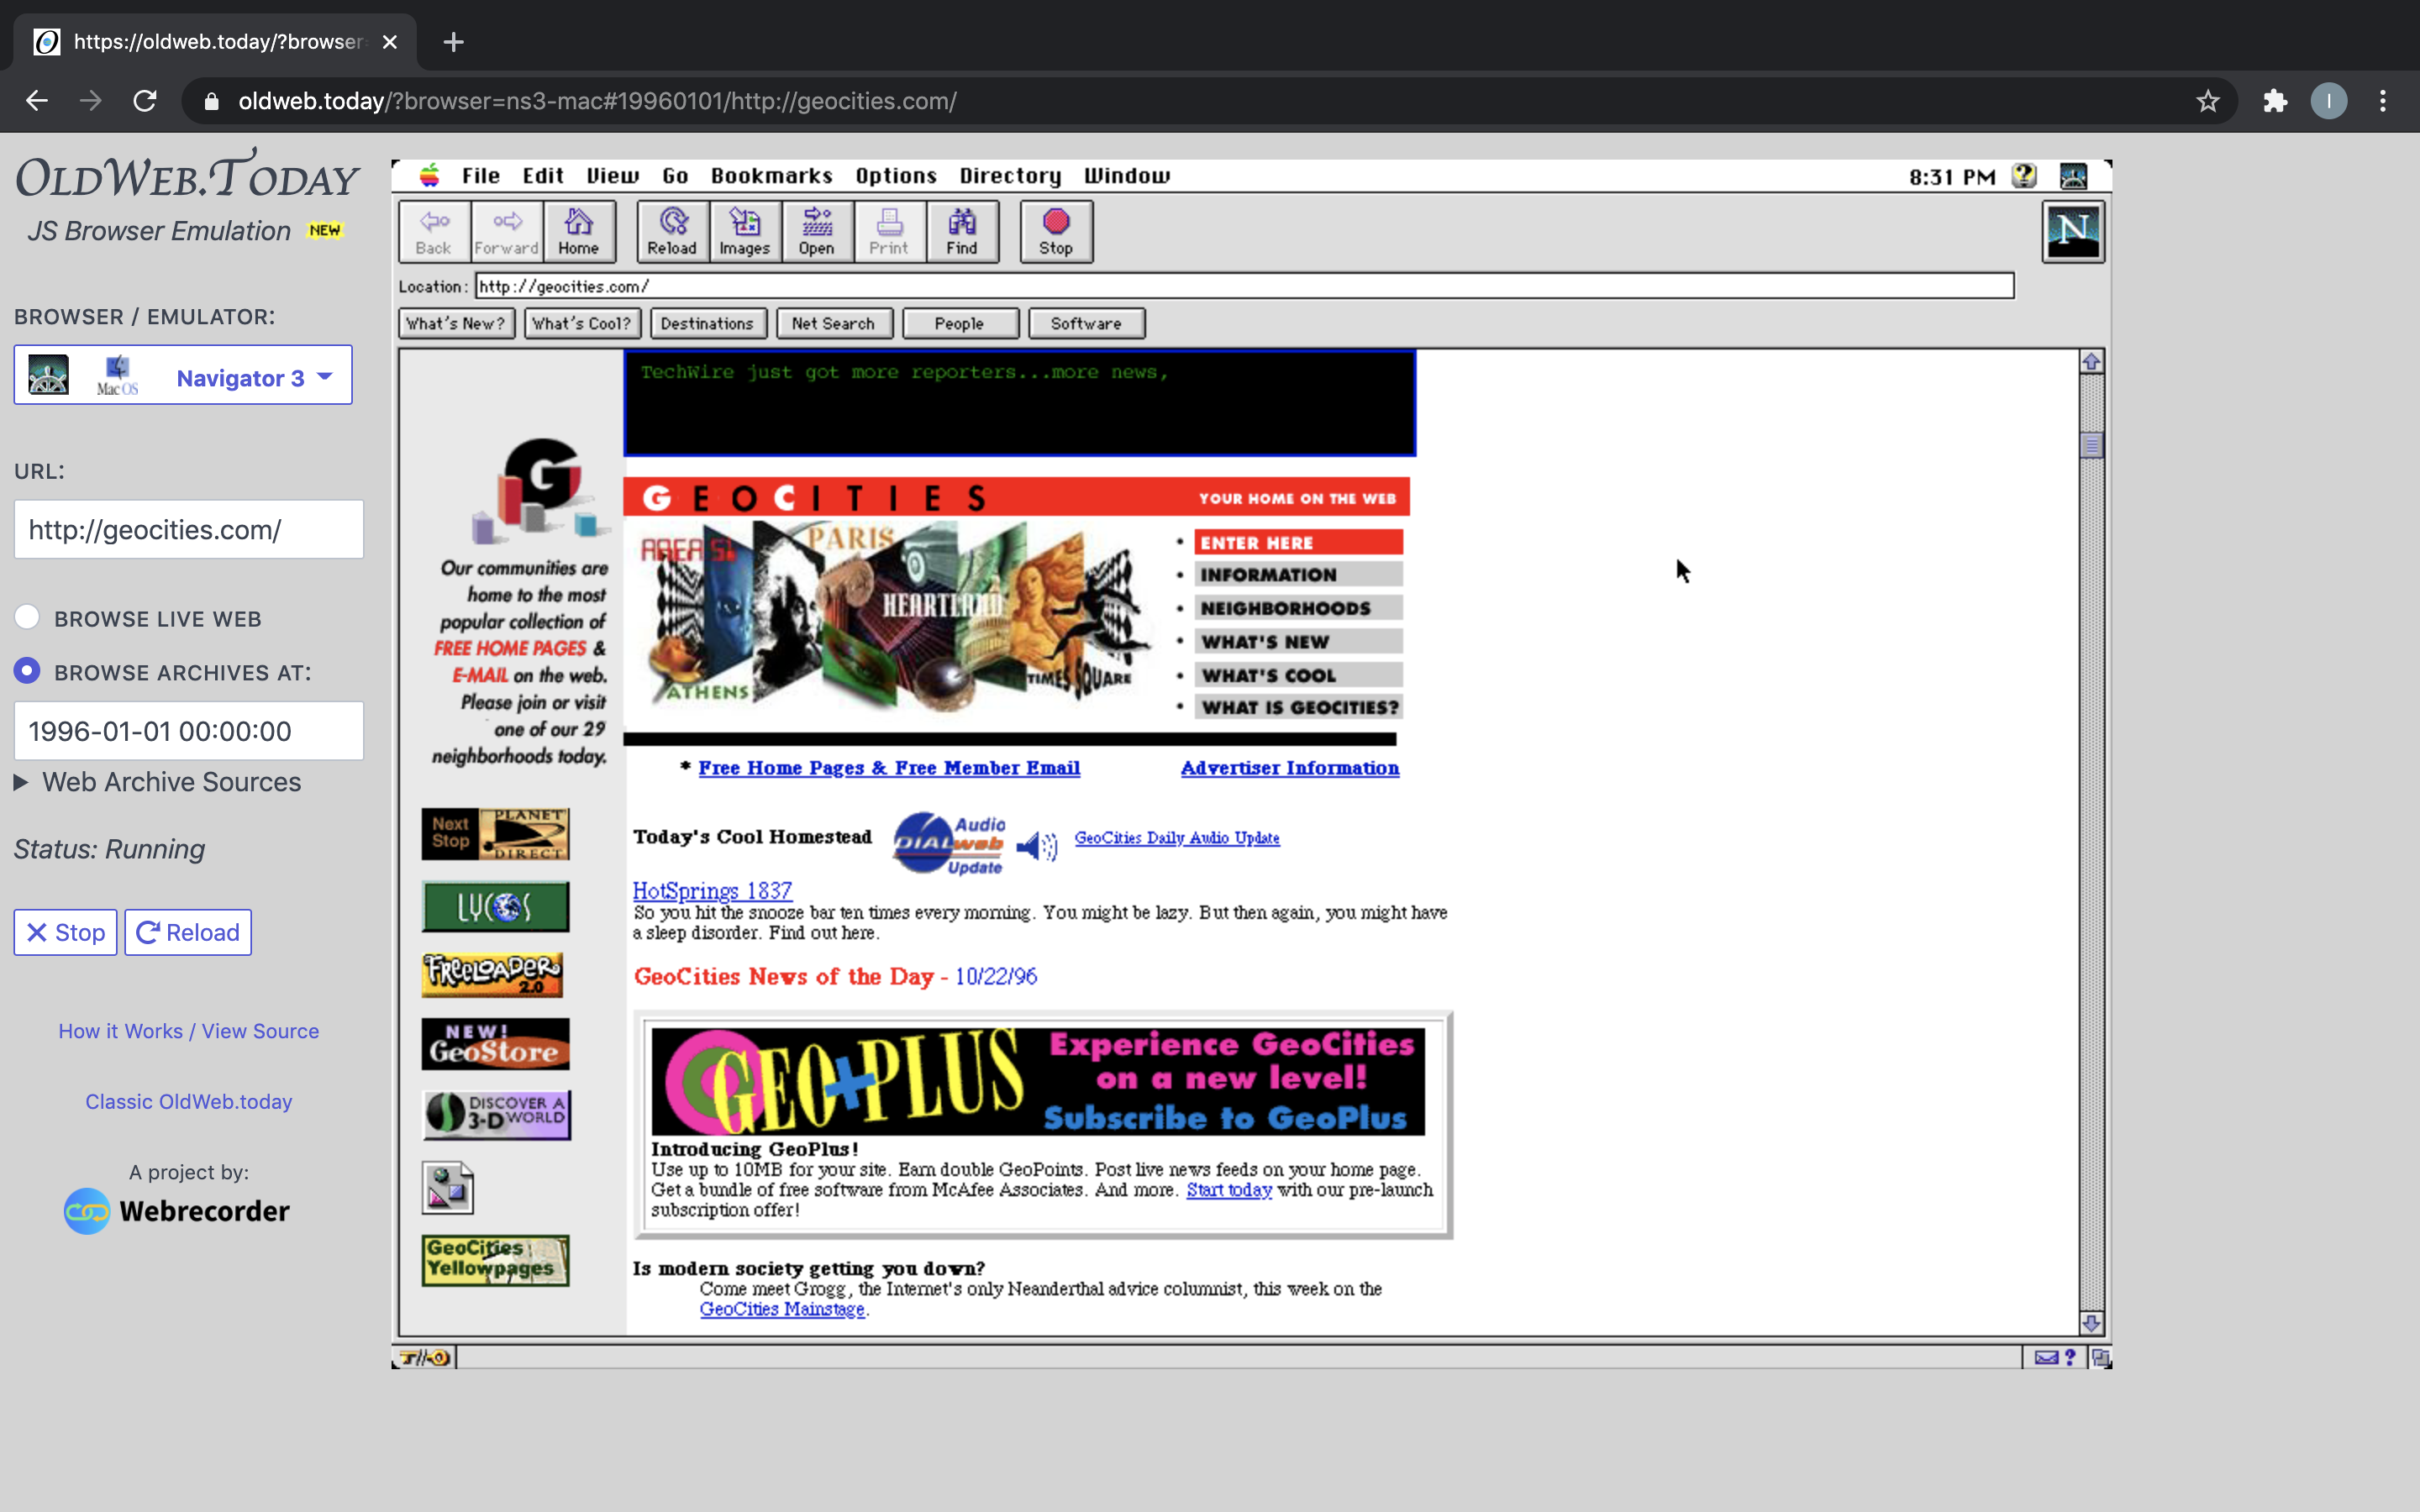Enable the Browse Live Web option
Screen dimensions: 2420x1512
pyautogui.click(x=27, y=617)
